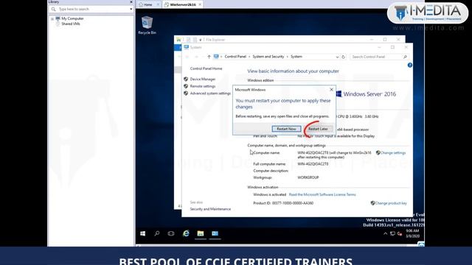Click the File Explorer title bar folder icon
Screen dimensions: 472x265
click(178, 39)
